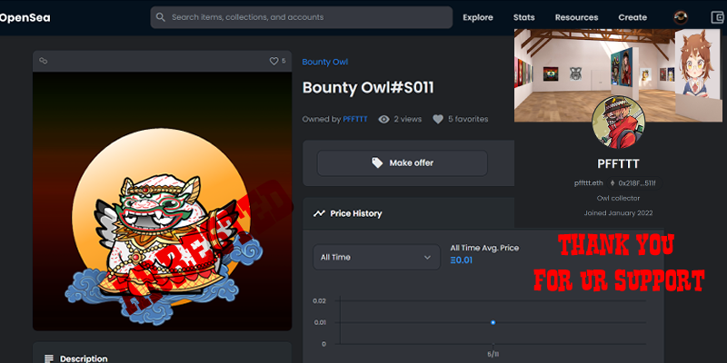Open the wallet icon
This screenshot has width=727, height=363.
pyautogui.click(x=718, y=17)
